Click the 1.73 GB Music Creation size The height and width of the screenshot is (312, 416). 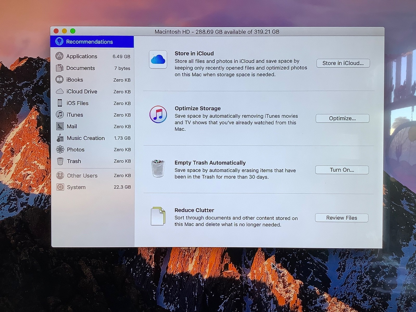[x=122, y=138]
